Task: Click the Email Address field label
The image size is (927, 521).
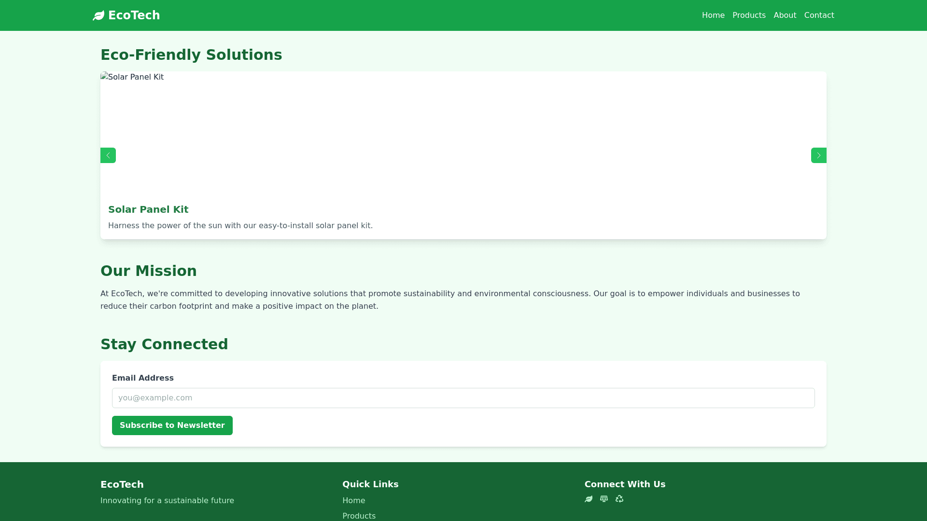Action: pos(142,378)
